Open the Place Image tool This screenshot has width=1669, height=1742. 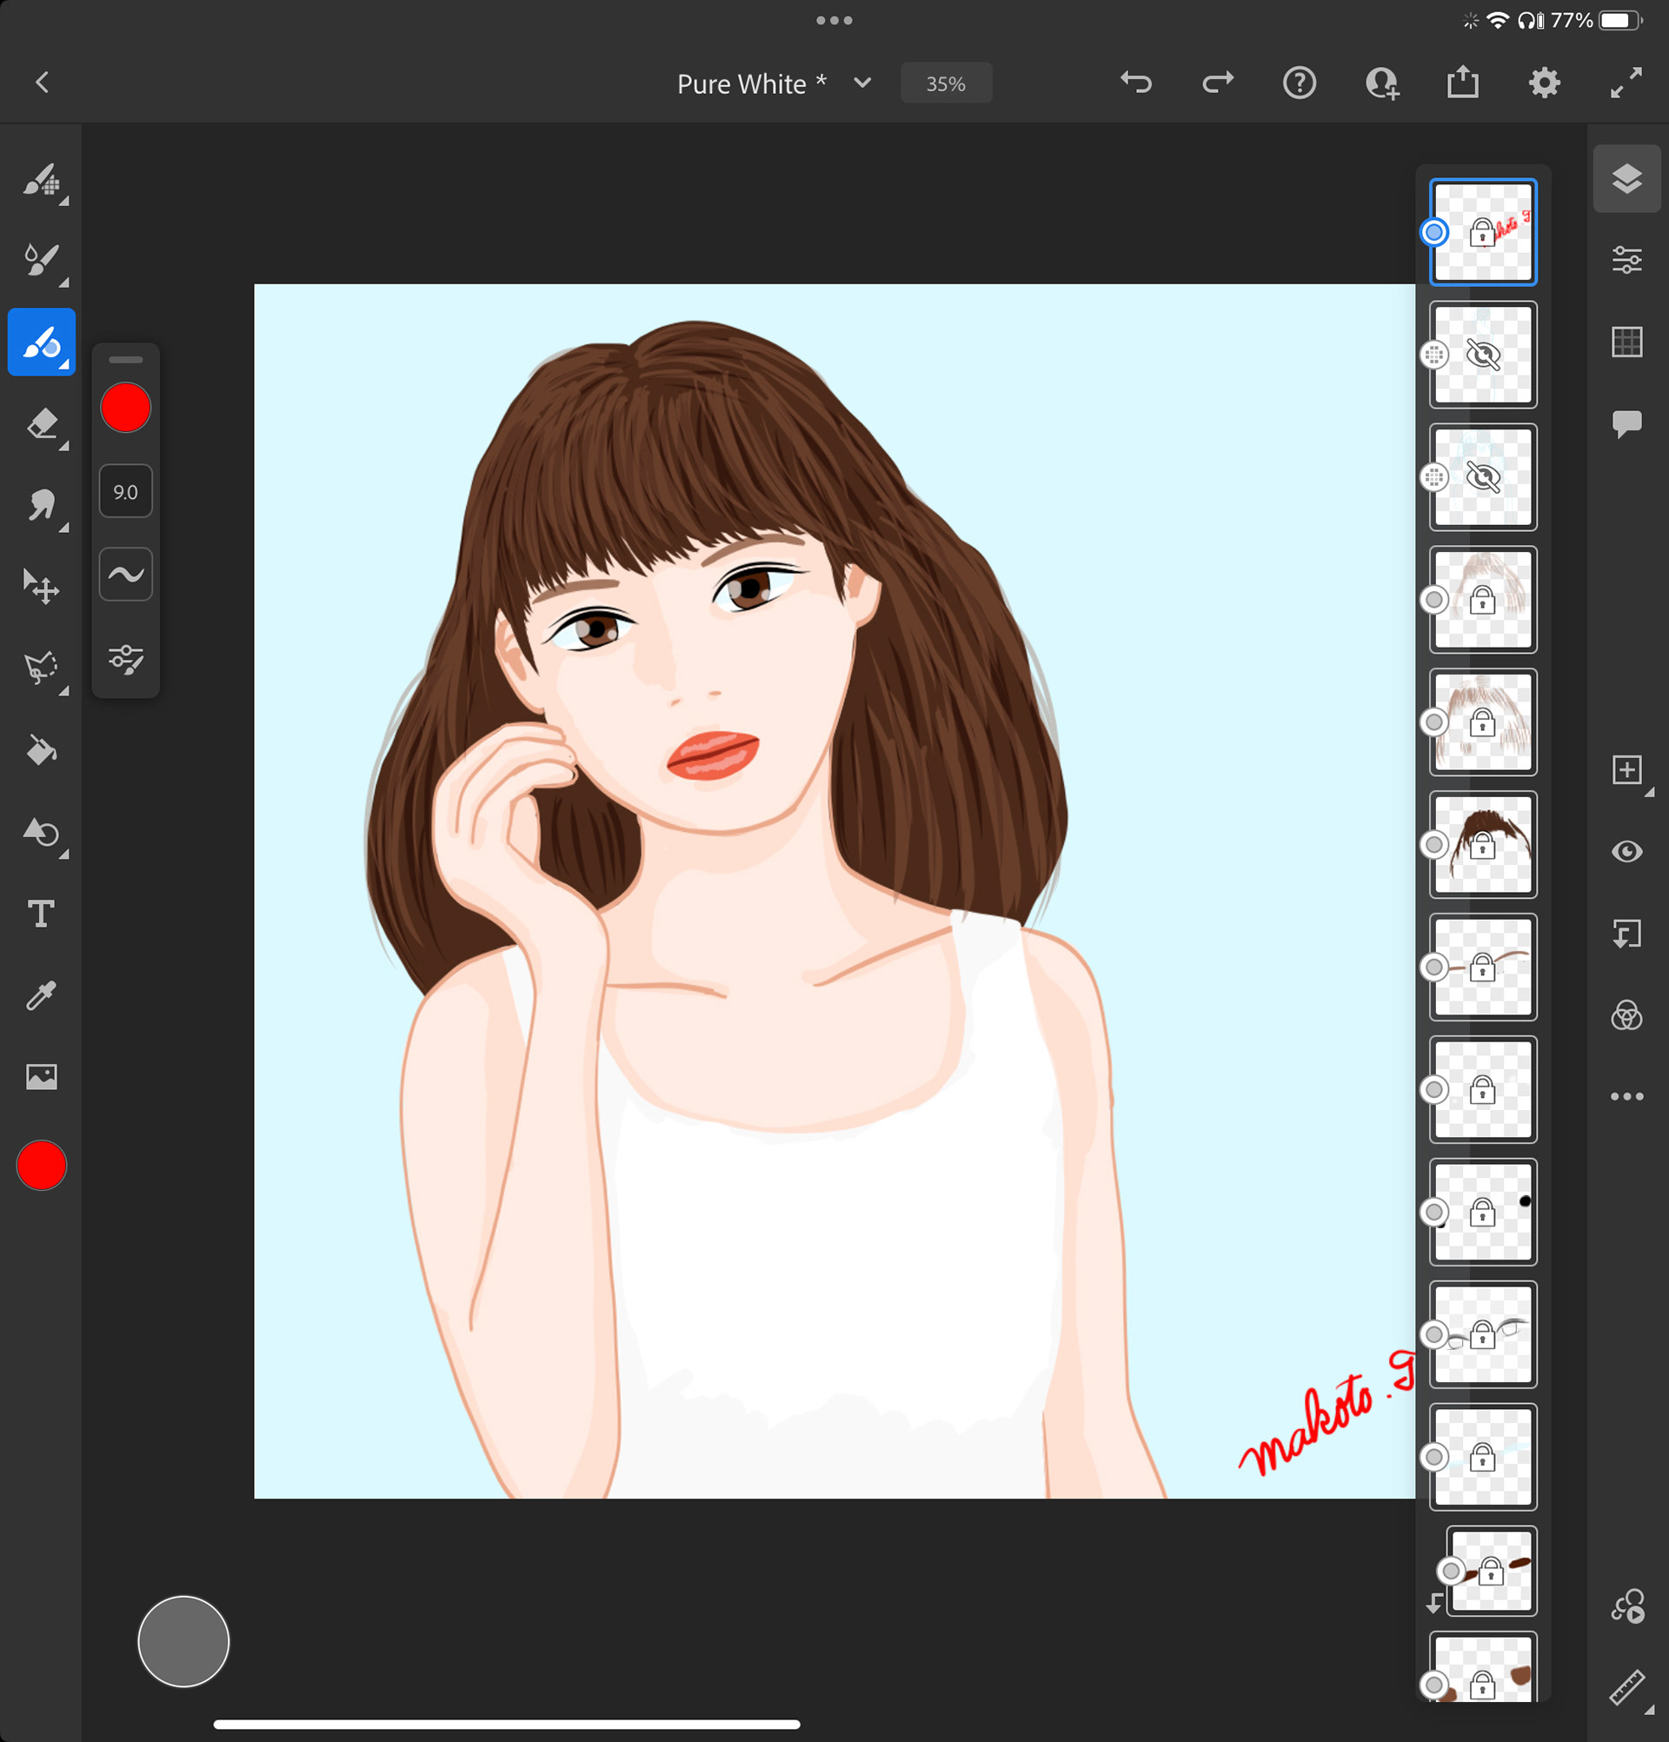click(x=41, y=1077)
